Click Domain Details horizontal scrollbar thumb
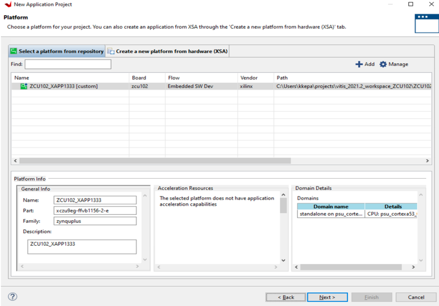The image size is (439, 306). [351, 267]
